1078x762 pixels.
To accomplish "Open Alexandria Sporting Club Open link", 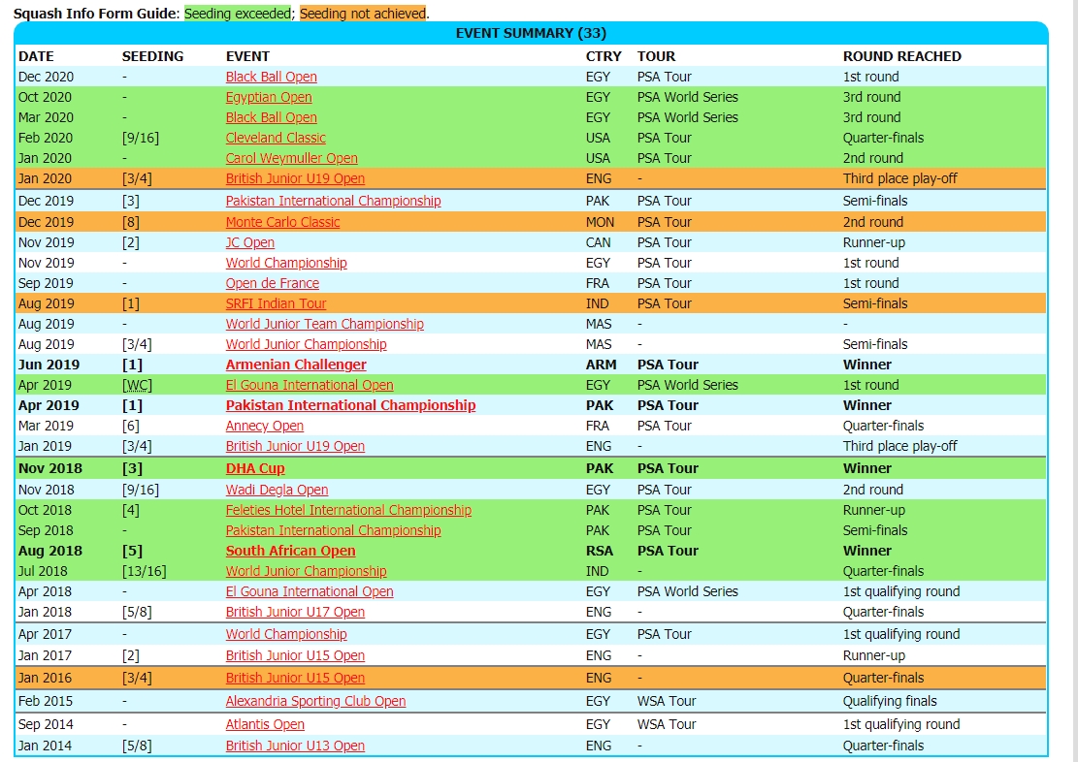I will coord(315,701).
